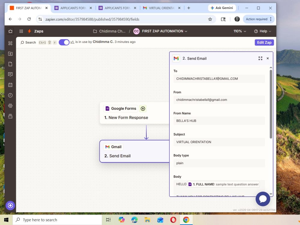
Task: Reload the browser page
Action: tap(29, 19)
